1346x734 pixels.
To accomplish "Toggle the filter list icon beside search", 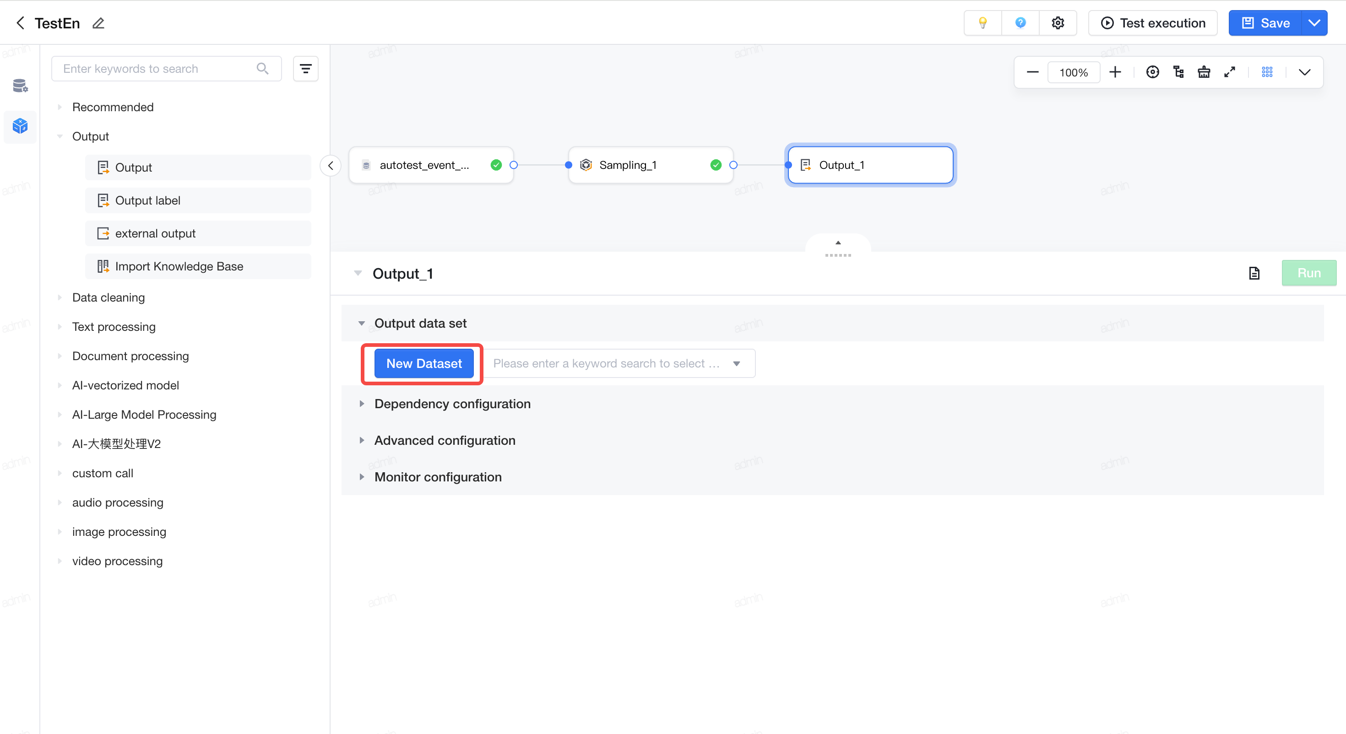I will [306, 69].
